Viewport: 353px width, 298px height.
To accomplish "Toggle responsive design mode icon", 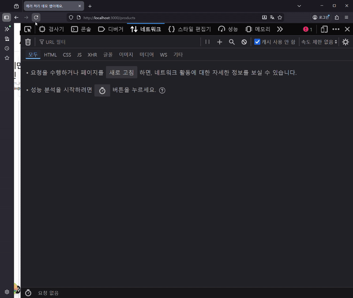I will point(324,29).
